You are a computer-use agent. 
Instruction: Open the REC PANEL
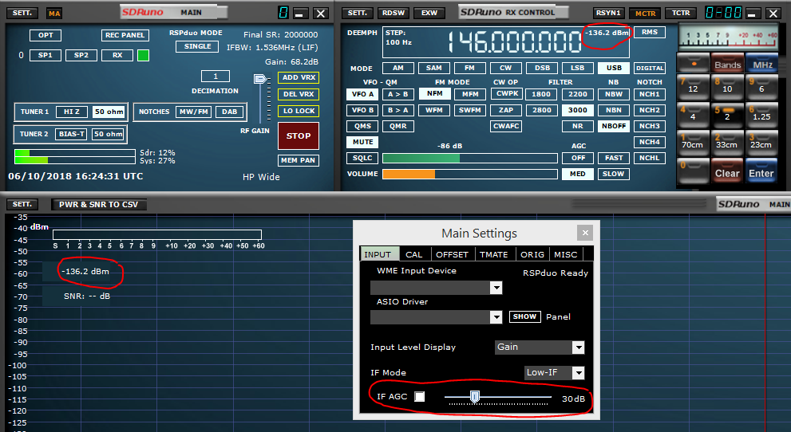click(x=125, y=35)
